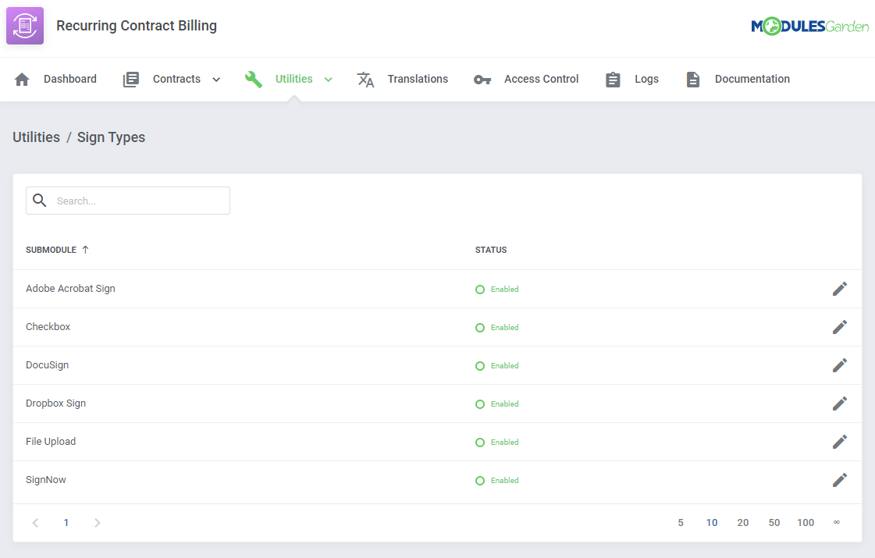Show 5 entries per page
This screenshot has height=558, width=875.
[680, 523]
